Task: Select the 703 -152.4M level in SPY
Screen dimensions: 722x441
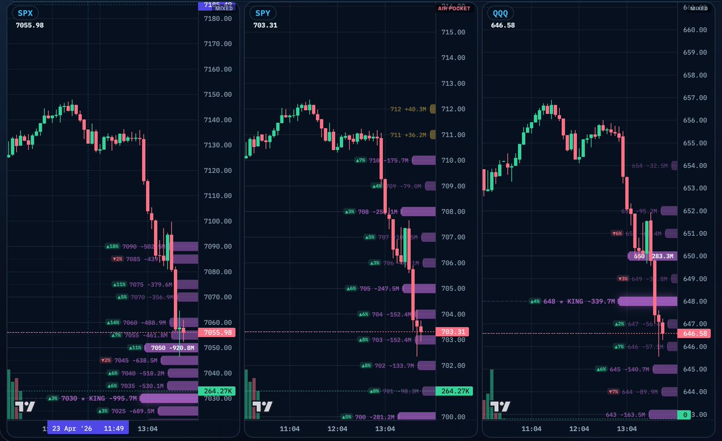Action: pyautogui.click(x=392, y=340)
